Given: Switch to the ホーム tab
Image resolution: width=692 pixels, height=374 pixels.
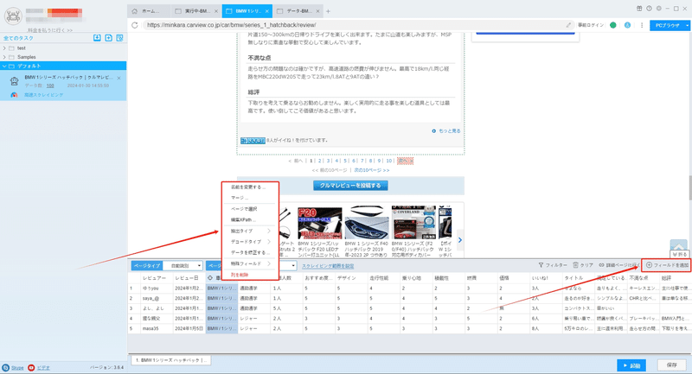Looking at the screenshot, I should (x=149, y=11).
